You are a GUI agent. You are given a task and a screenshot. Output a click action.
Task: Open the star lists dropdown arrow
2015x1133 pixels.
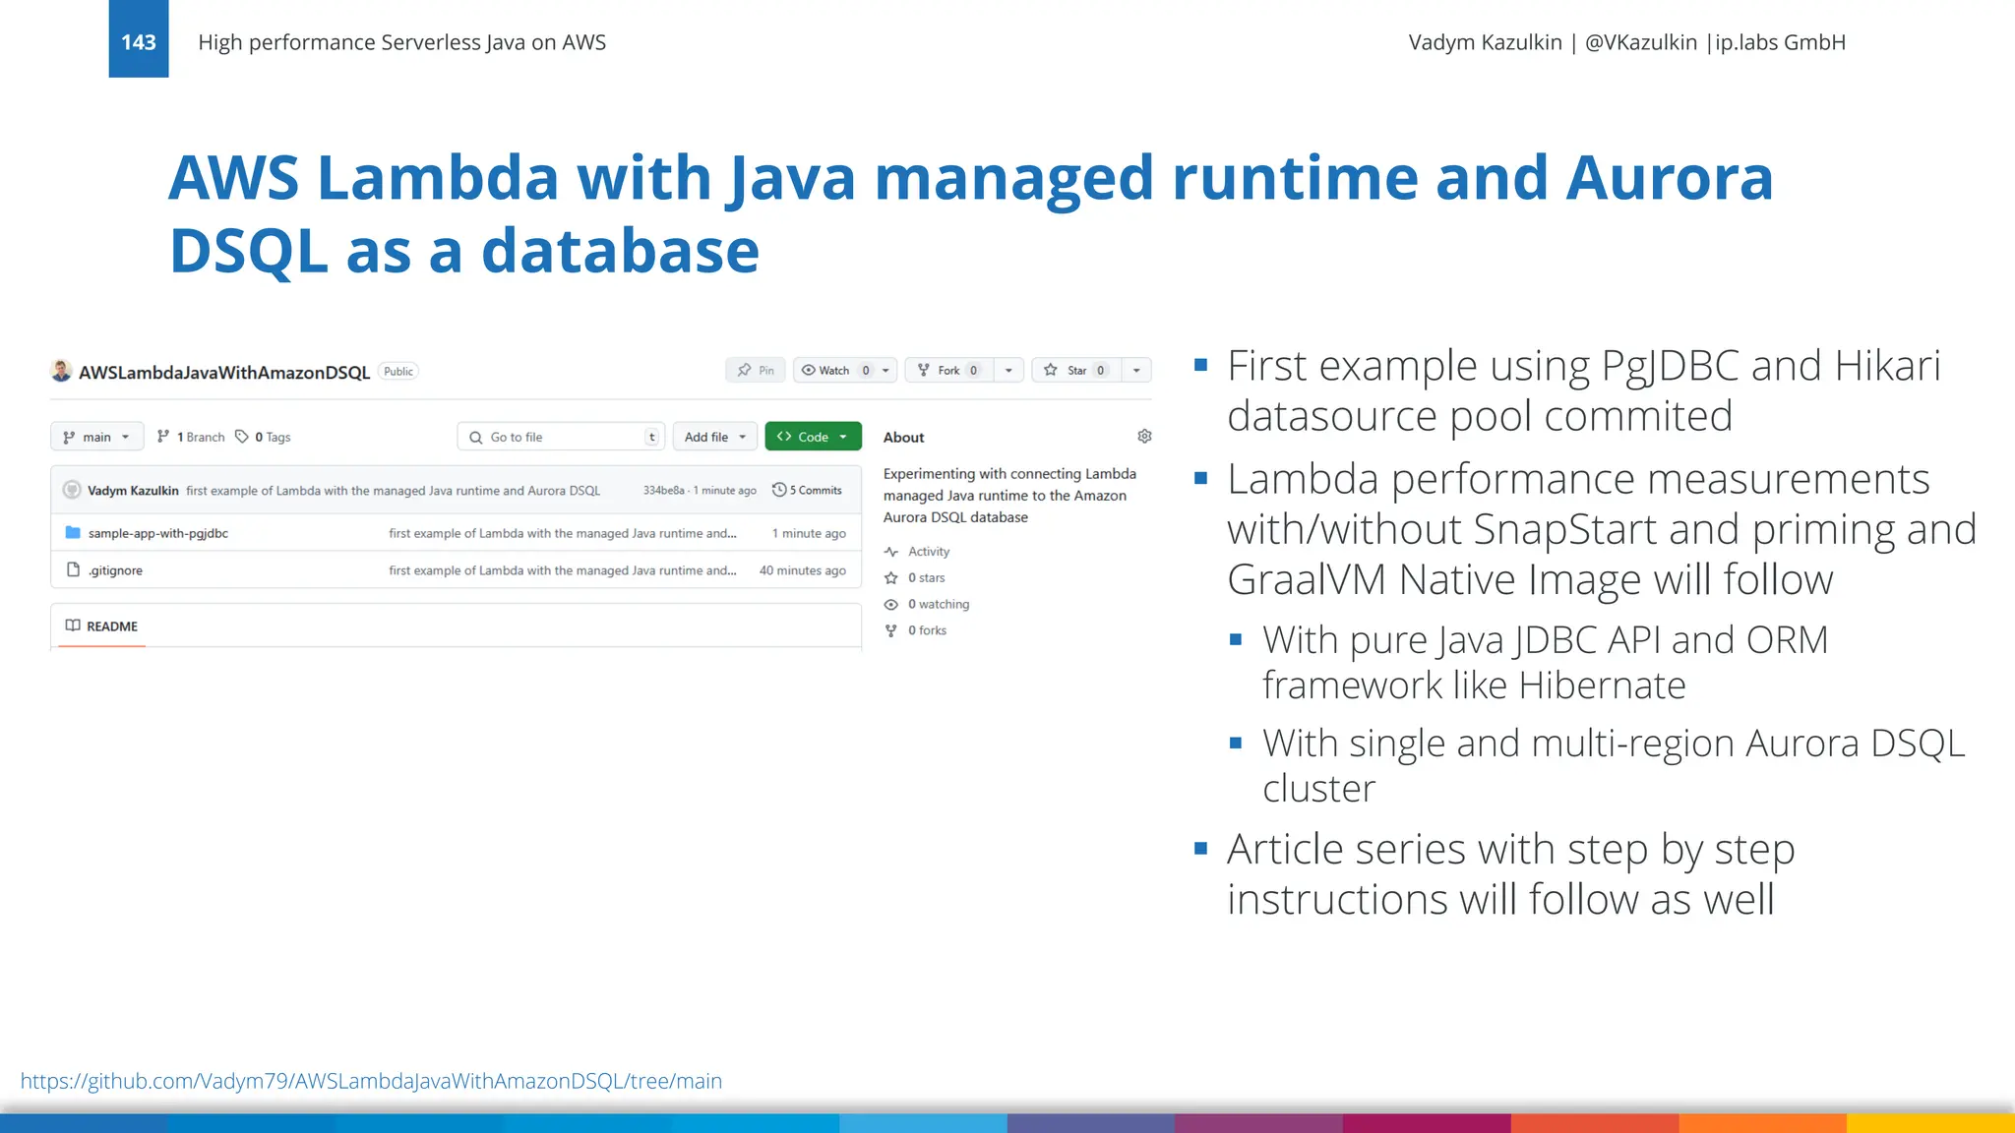[x=1136, y=370]
